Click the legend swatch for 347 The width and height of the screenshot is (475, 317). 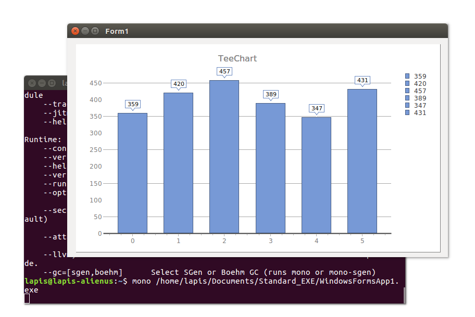pos(407,105)
